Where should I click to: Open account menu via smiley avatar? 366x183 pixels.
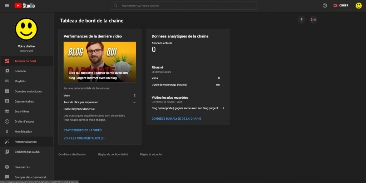pos(358,6)
